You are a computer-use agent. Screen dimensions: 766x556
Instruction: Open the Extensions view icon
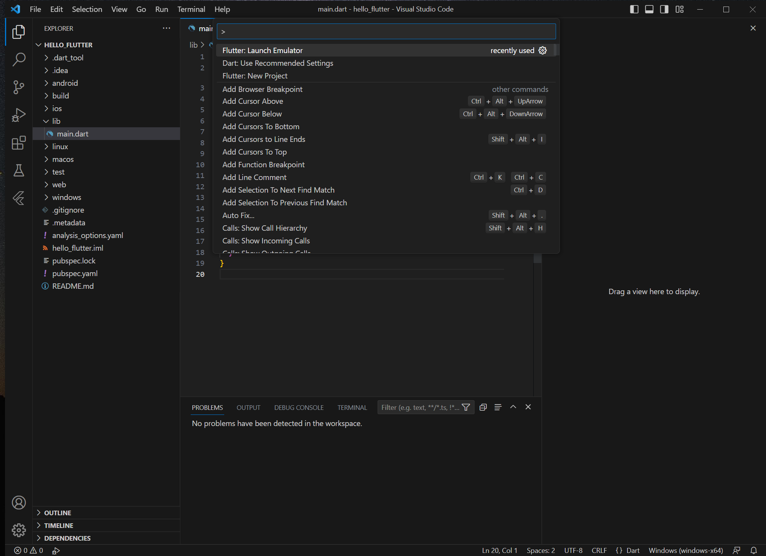point(18,143)
